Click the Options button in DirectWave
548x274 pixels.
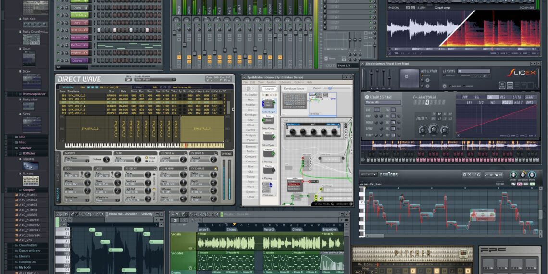[226, 154]
